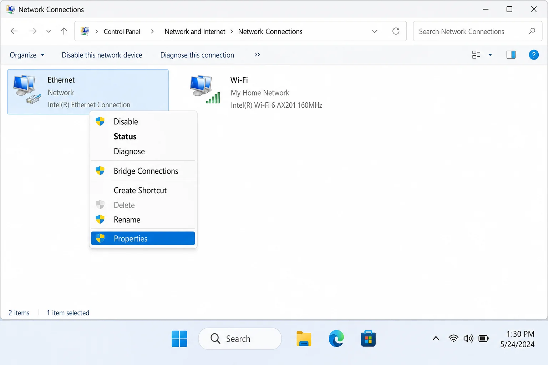Click the shield icon beside Bridge Connections

click(100, 171)
